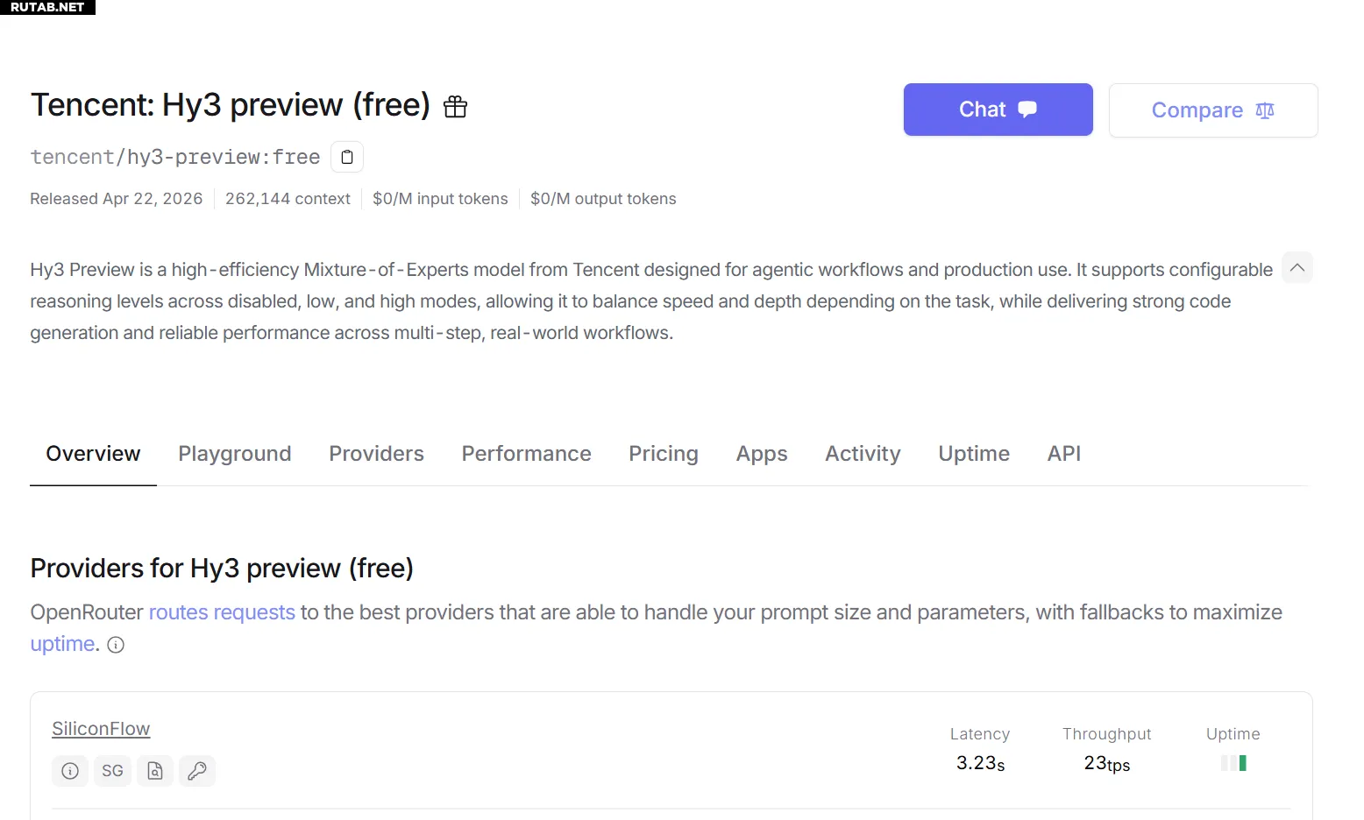This screenshot has width=1364, height=820.
Task: Open the Apps tab
Action: coord(762,454)
